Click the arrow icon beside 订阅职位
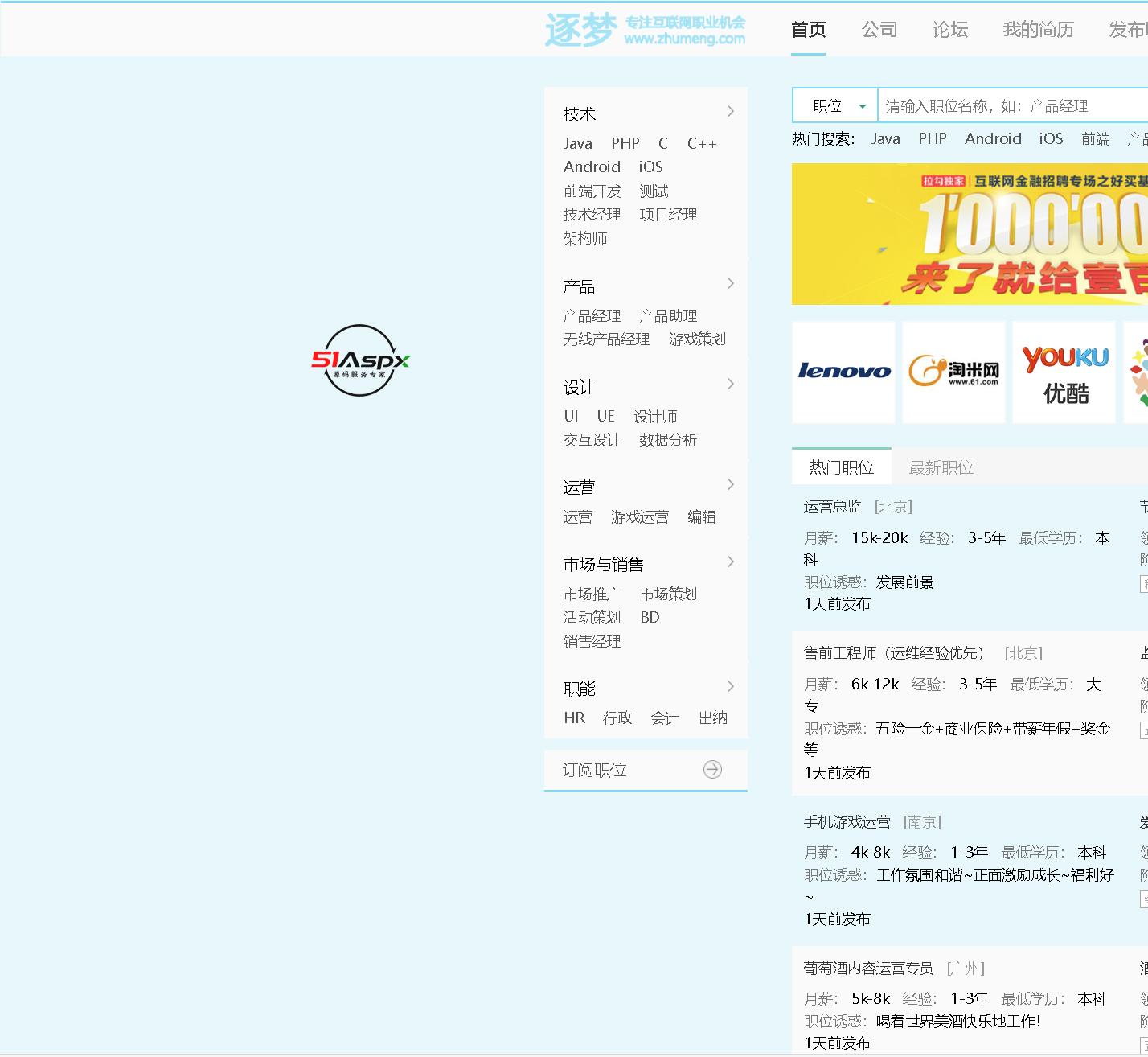This screenshot has width=1148, height=1057. [x=712, y=770]
